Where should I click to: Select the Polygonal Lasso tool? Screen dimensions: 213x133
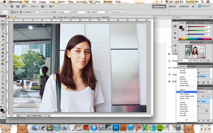point(3,29)
